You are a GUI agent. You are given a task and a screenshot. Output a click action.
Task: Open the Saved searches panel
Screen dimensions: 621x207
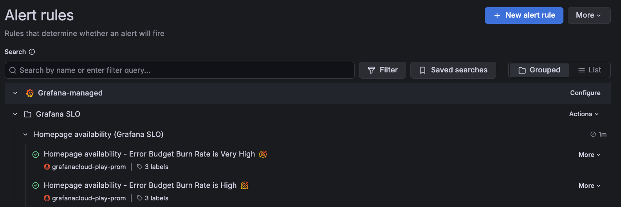click(453, 70)
